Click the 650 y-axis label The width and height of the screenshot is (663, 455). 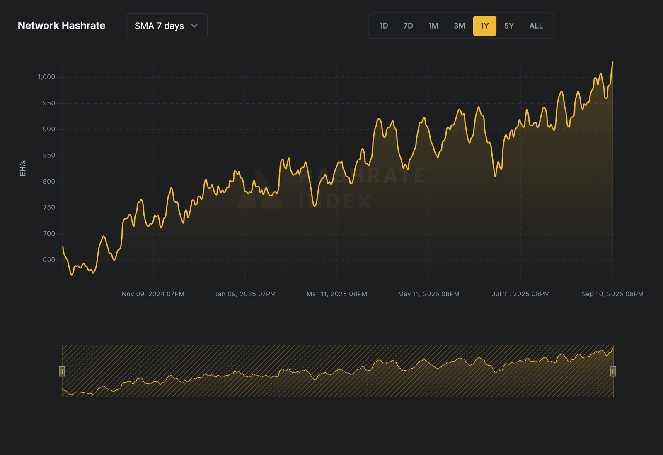tap(49, 260)
